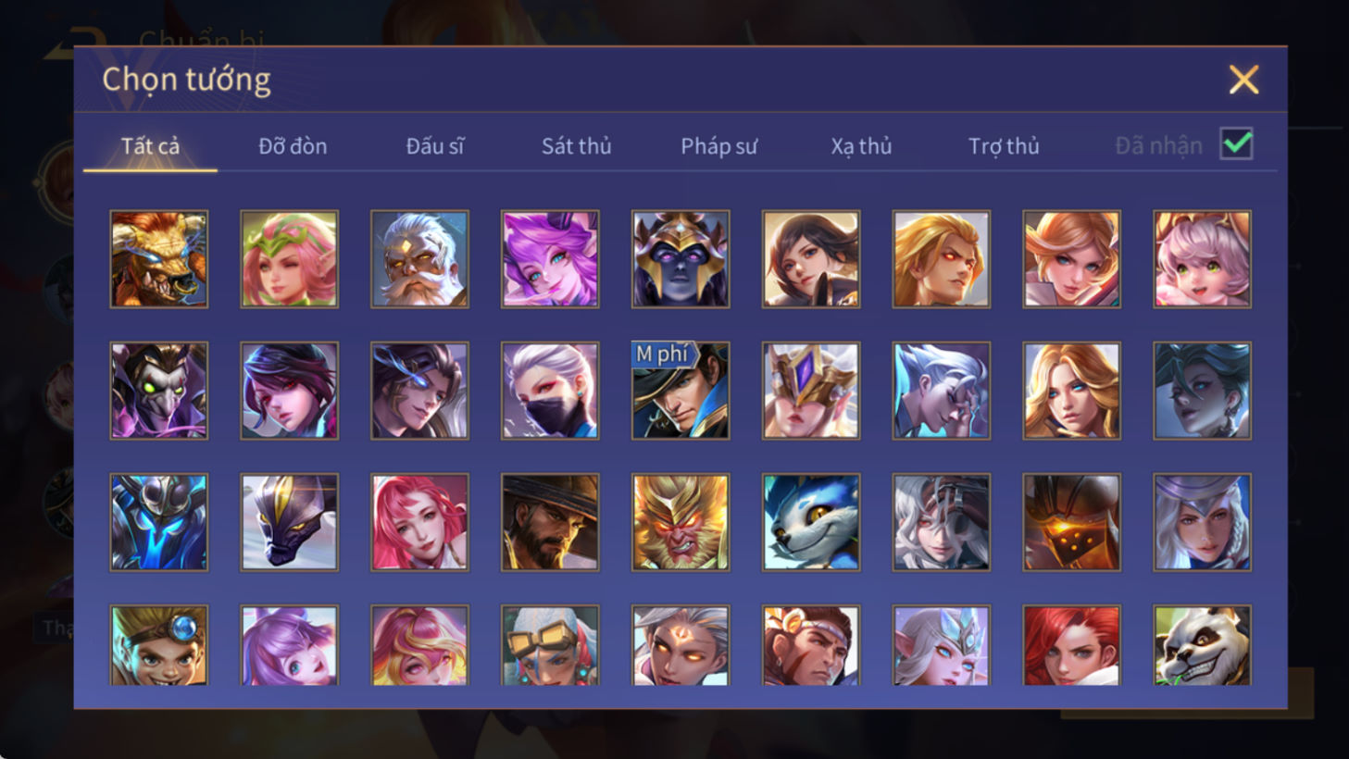Toggle the Đã nhận checkbox
The image size is (1349, 759).
click(x=1237, y=144)
